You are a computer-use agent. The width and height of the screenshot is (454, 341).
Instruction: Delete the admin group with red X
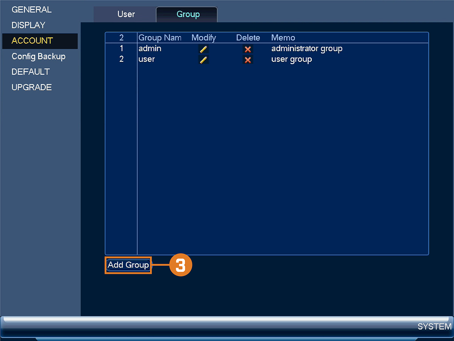click(x=248, y=49)
